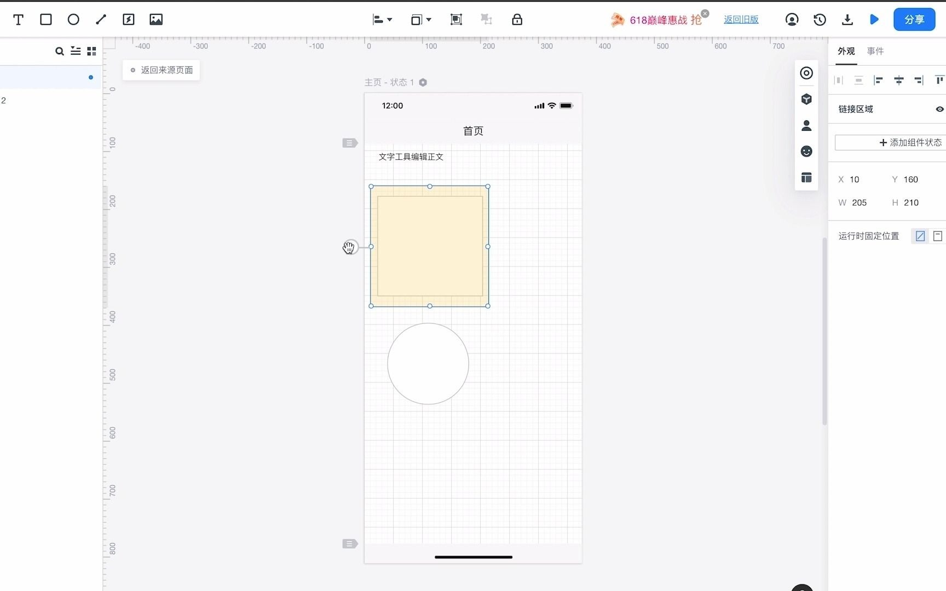Viewport: 946px width, 591px height.
Task: Click the align horizontal center icon
Action: point(898,80)
